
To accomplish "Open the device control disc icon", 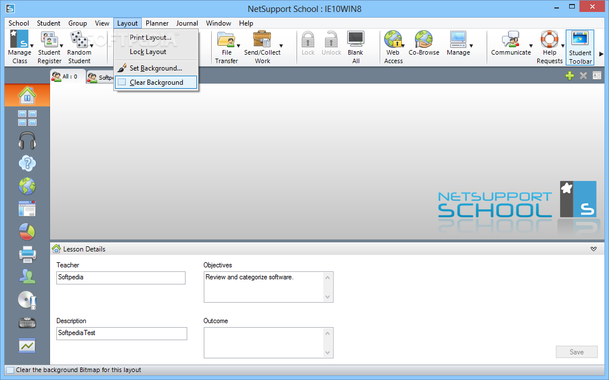I will click(x=27, y=300).
